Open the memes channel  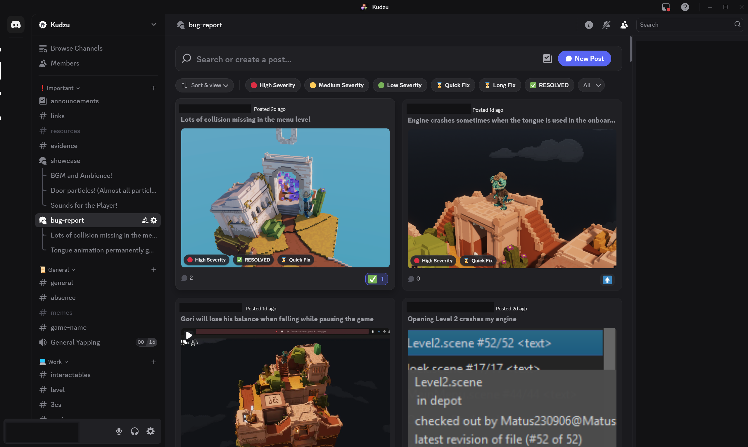98,312
